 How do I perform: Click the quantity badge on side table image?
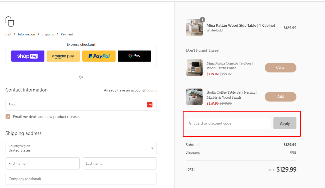point(202,20)
